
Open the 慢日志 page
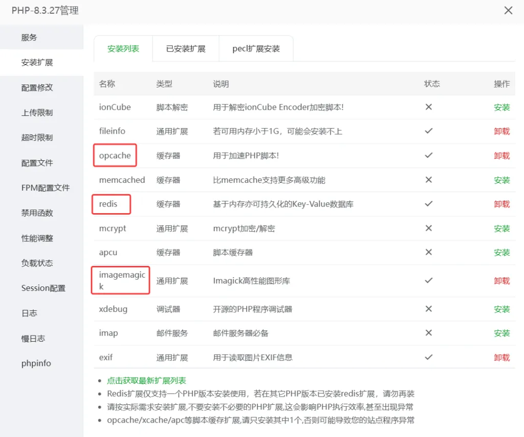tap(33, 338)
